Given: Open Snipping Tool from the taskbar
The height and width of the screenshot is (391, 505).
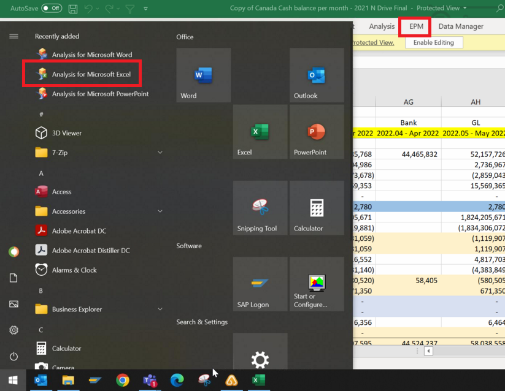Looking at the screenshot, I should click(204, 381).
